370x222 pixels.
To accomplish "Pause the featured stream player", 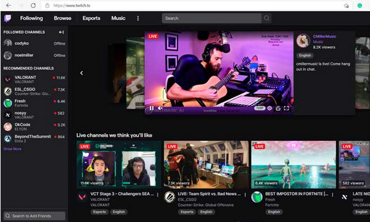I will (x=152, y=109).
